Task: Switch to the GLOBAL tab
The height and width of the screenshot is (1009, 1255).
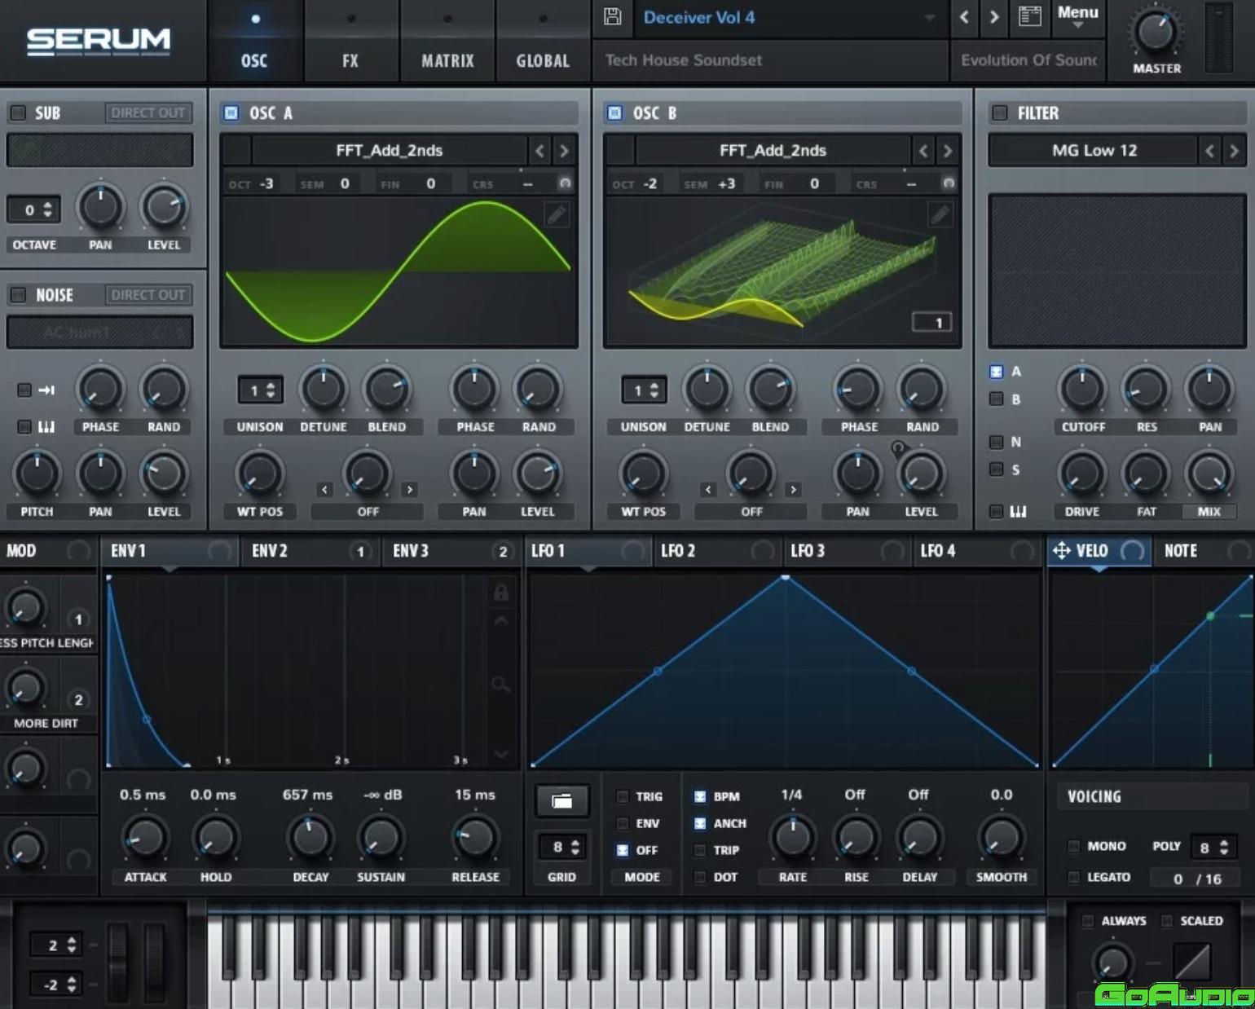Action: click(x=543, y=60)
